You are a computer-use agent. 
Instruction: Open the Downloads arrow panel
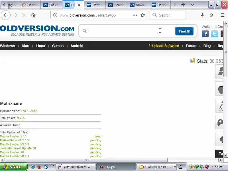(x=202, y=15)
